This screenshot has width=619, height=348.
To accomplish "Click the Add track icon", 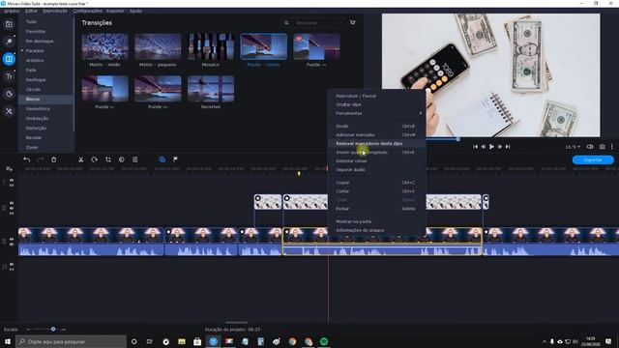I will pyautogui.click(x=9, y=169).
